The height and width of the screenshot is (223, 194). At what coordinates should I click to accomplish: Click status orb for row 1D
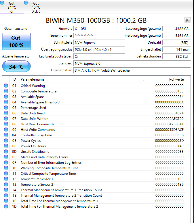click(x=6, y=206)
